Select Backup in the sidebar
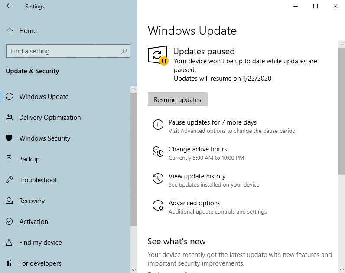345x273 pixels. pos(29,159)
